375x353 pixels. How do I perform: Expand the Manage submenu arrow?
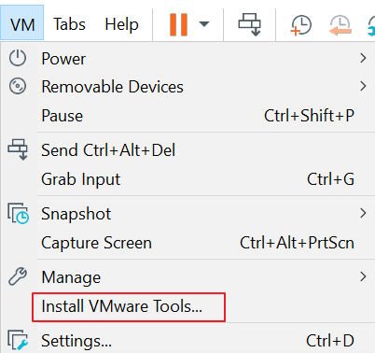tap(363, 276)
